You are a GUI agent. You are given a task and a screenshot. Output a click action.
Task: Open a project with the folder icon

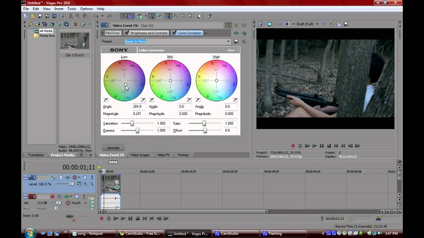33,16
